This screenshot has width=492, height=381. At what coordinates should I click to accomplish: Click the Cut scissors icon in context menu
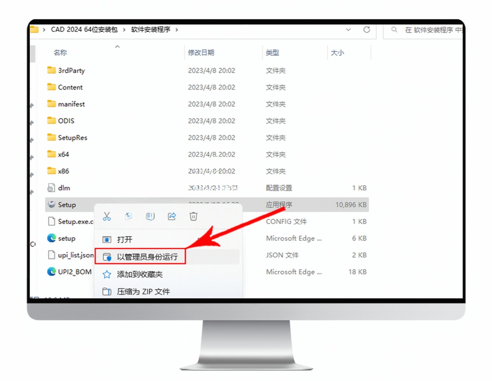click(107, 216)
